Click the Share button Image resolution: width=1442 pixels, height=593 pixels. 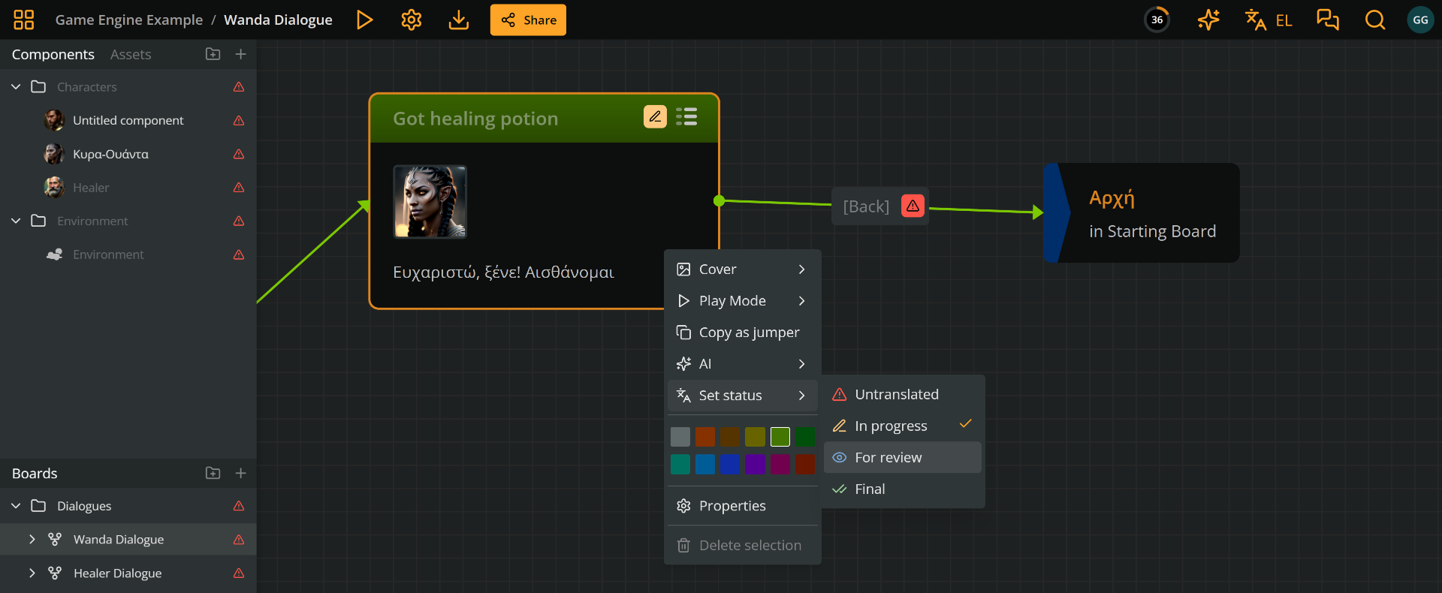point(528,20)
